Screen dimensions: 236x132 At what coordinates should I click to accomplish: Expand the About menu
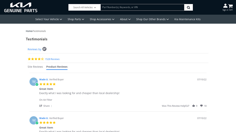pyautogui.click(x=125, y=19)
